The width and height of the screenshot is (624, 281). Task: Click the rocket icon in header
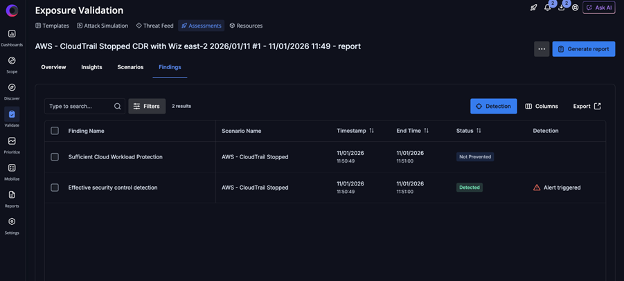(533, 8)
